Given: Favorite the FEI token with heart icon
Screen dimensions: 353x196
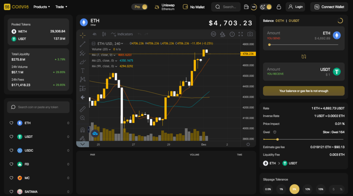Looking at the screenshot, I should tap(11, 164).
